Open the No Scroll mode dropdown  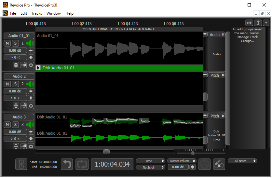coord(150,167)
